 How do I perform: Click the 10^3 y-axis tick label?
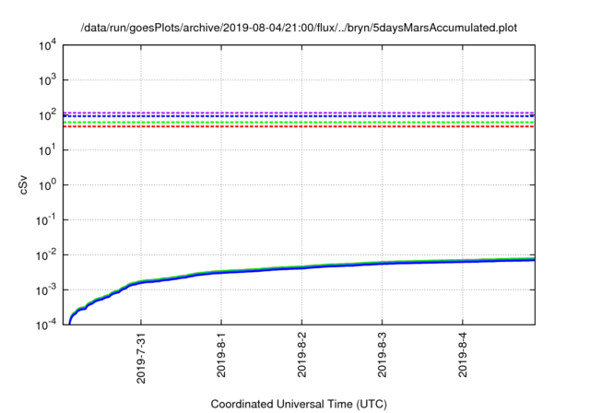point(47,80)
